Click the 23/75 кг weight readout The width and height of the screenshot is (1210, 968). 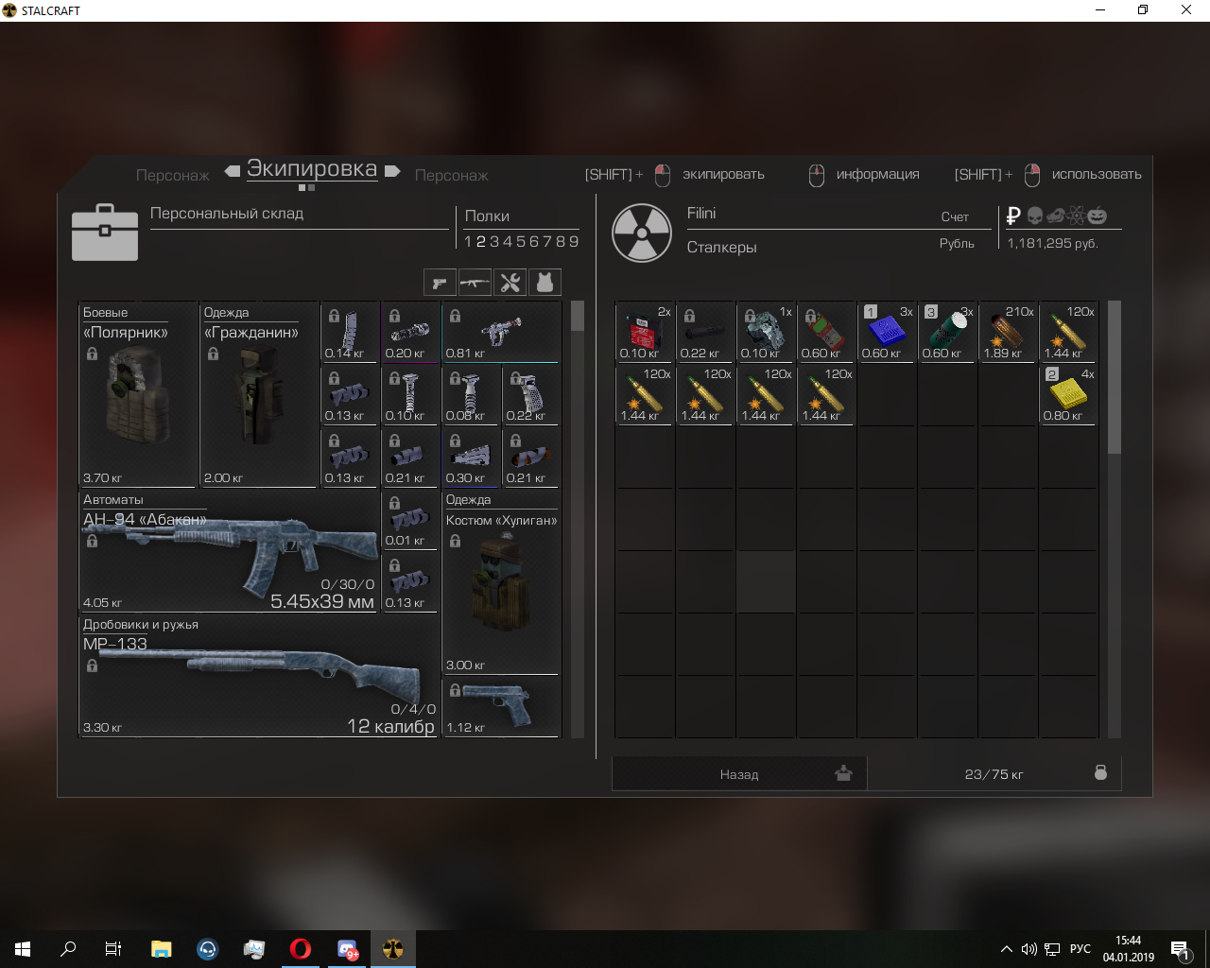click(994, 774)
